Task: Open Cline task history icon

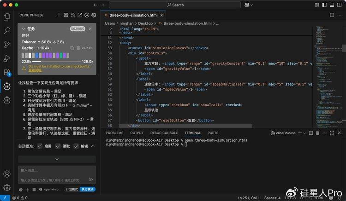Action: pos(73,15)
